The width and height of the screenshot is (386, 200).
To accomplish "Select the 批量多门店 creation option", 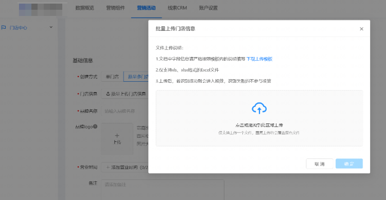I will 136,77.
